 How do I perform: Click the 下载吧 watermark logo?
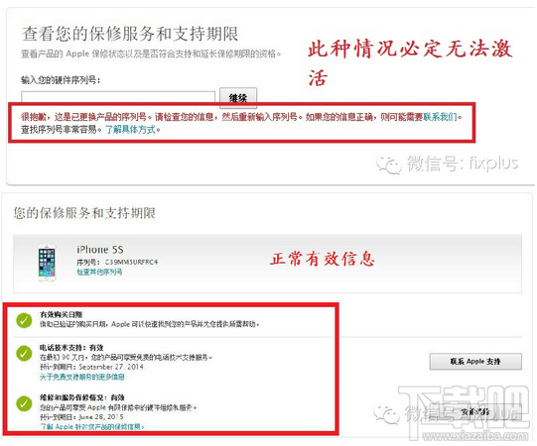(465, 412)
